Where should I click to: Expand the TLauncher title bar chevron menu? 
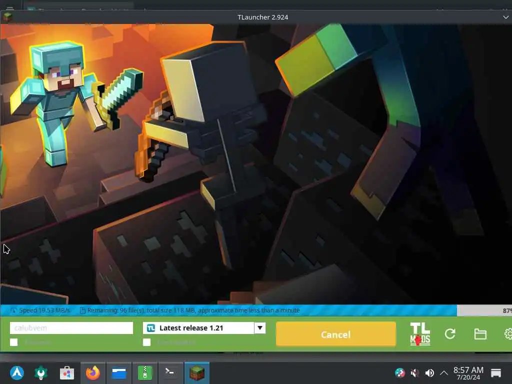coord(506,17)
